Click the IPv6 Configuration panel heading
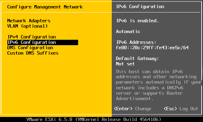 140,7
